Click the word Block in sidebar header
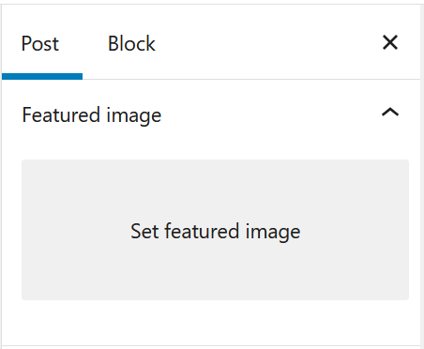Screen dimensions: 424x349 [x=131, y=43]
